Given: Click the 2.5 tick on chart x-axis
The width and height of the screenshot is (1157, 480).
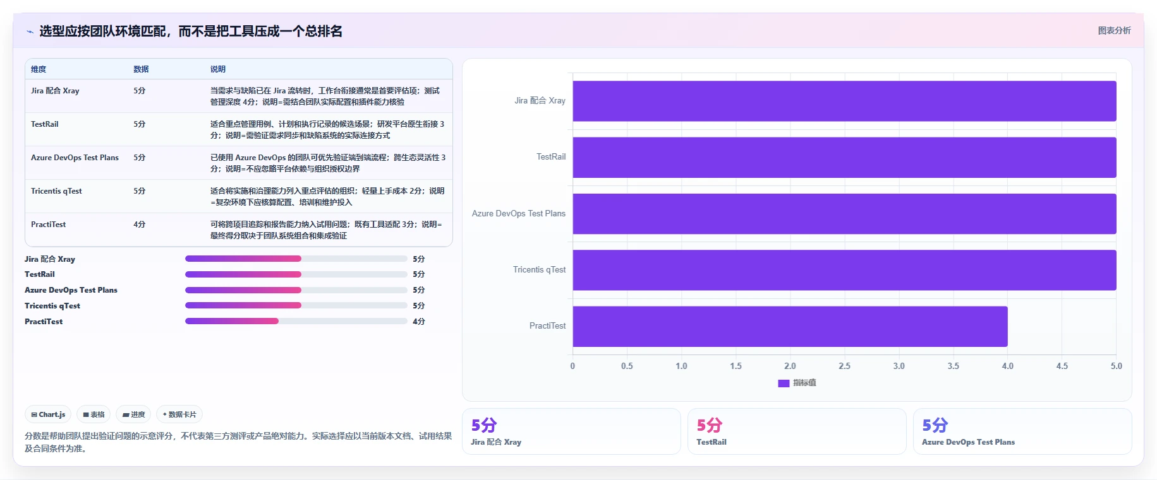Looking at the screenshot, I should 844,366.
